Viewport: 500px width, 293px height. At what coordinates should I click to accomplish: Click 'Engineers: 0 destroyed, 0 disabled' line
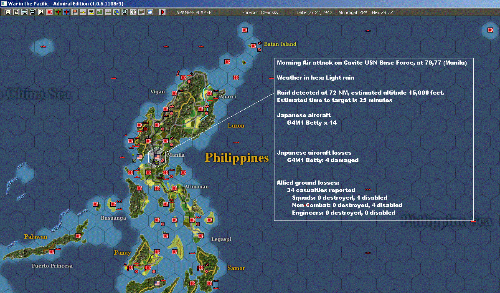(344, 213)
